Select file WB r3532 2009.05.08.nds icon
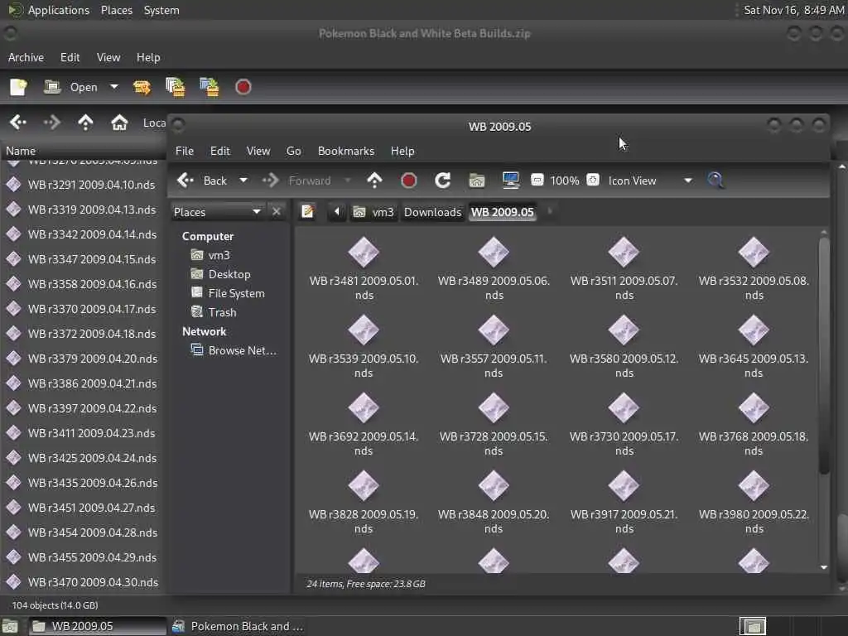The image size is (848, 636). click(x=754, y=253)
